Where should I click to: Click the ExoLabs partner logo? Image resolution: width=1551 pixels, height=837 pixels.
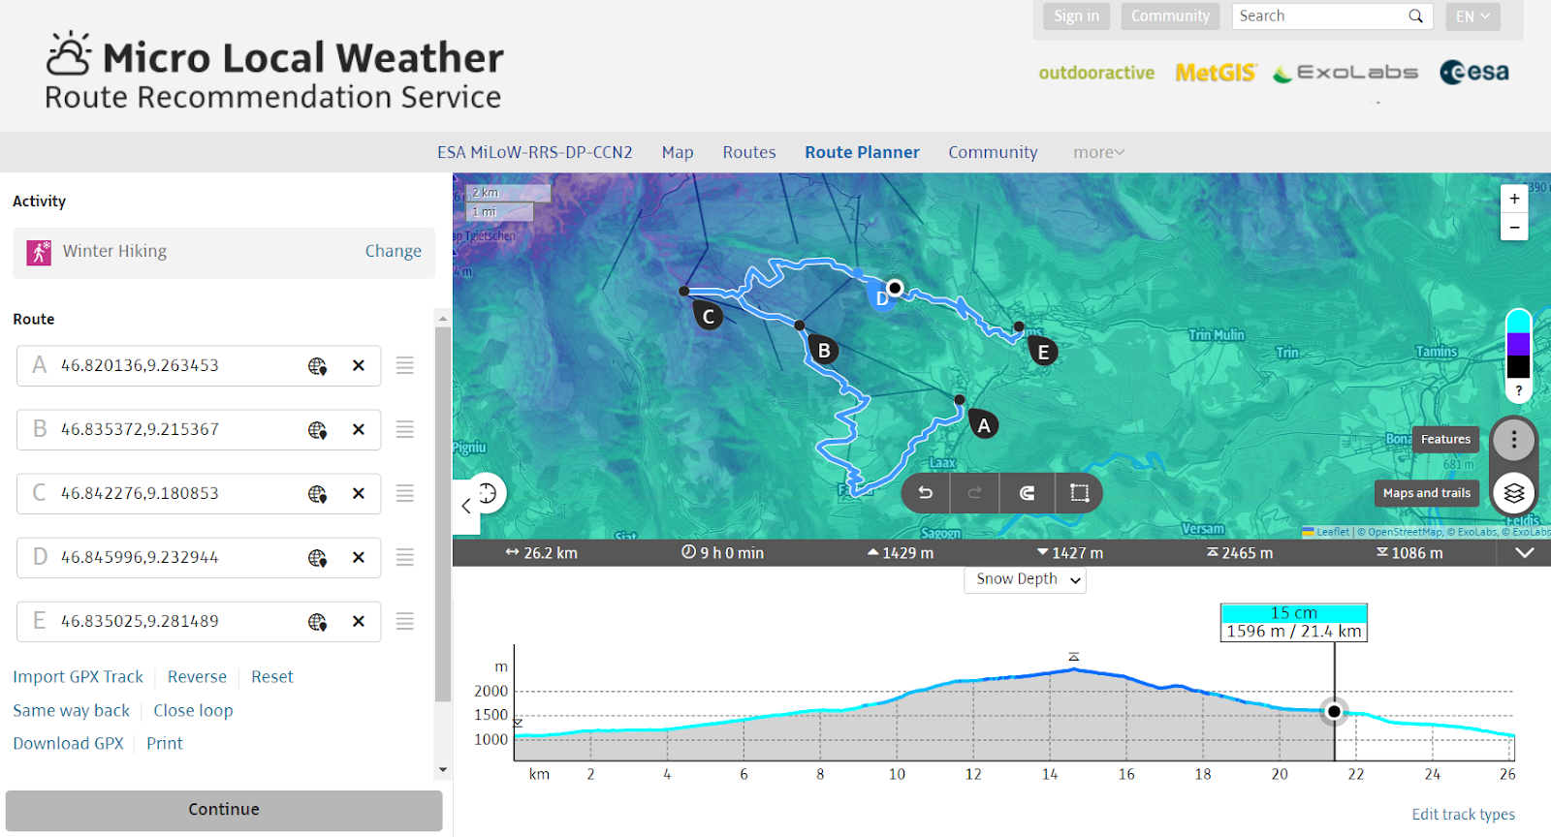1345,73
